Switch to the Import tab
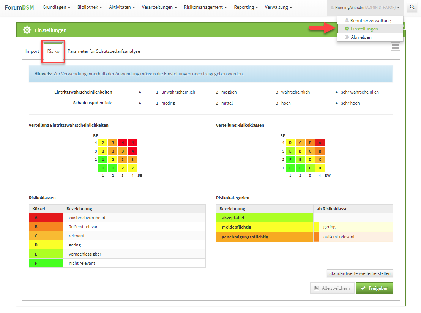This screenshot has width=421, height=313. click(x=32, y=51)
